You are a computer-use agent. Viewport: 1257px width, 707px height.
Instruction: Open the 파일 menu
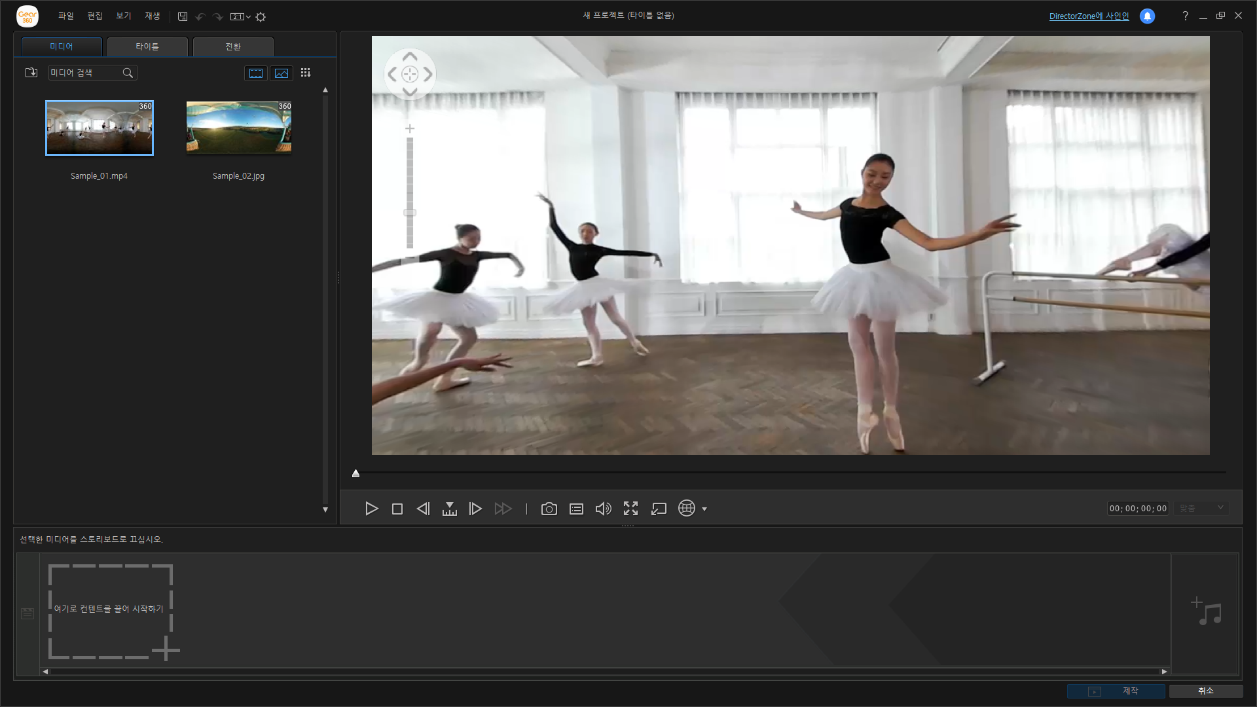click(65, 16)
